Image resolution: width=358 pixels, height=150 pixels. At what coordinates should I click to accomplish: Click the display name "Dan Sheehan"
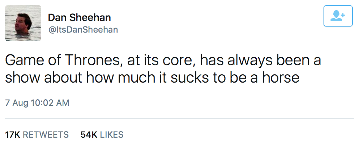(x=79, y=17)
